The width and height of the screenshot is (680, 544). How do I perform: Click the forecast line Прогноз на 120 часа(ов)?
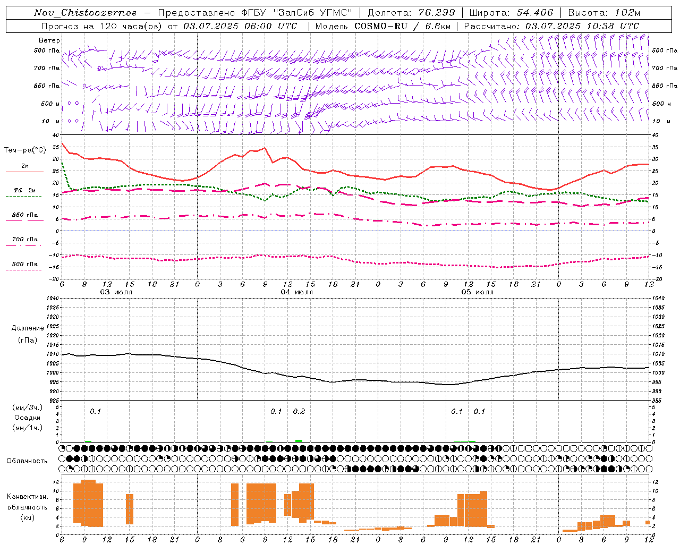[x=102, y=26]
